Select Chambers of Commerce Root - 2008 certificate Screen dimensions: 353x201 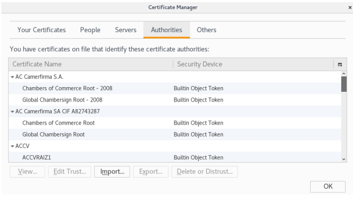click(67, 88)
